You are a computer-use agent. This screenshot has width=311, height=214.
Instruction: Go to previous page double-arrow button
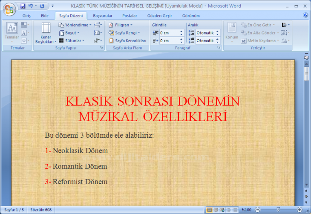(x=306, y=191)
